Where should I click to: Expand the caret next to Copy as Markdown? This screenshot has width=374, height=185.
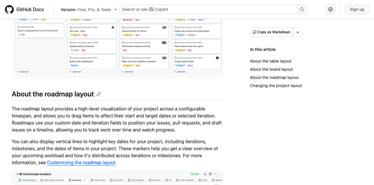(298, 32)
